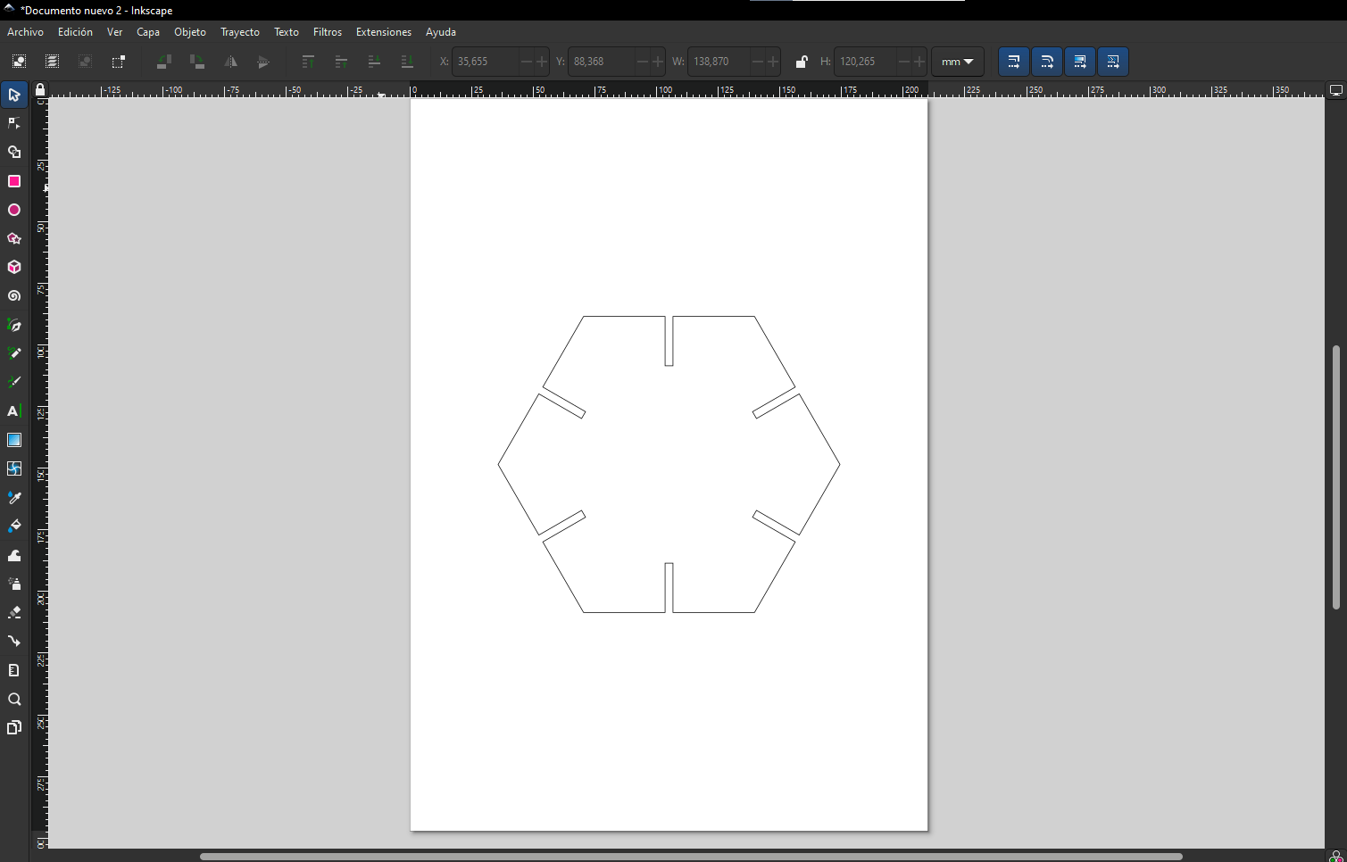Viewport: 1347px width, 862px height.
Task: Select the Star and polygon tool
Action: (x=14, y=238)
